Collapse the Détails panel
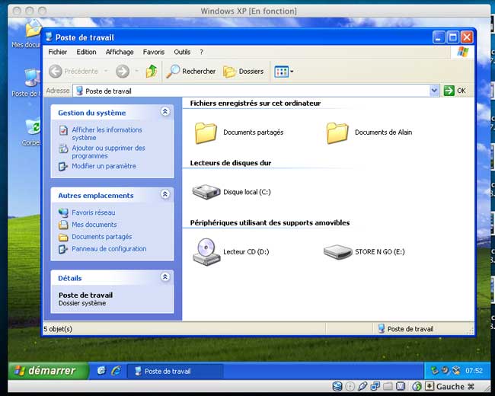The width and height of the screenshot is (495, 396). (165, 278)
